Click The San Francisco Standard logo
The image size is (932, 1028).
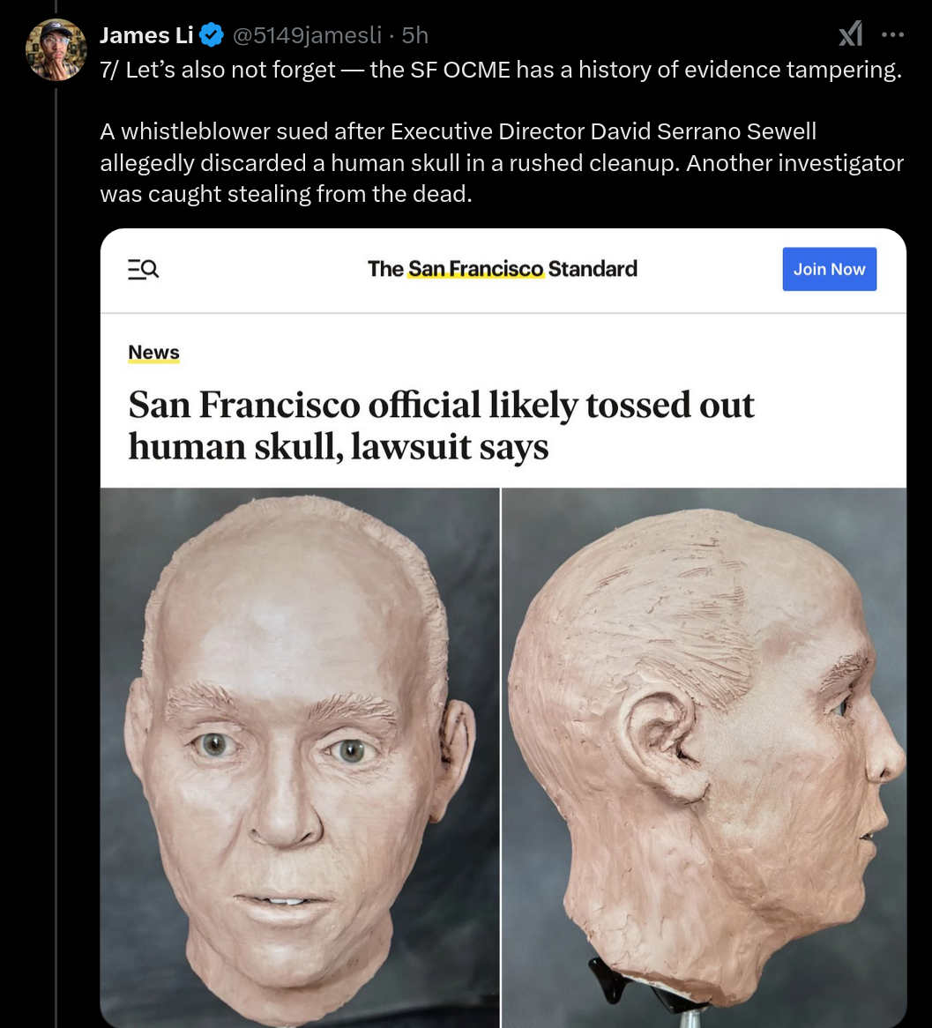[x=503, y=269]
